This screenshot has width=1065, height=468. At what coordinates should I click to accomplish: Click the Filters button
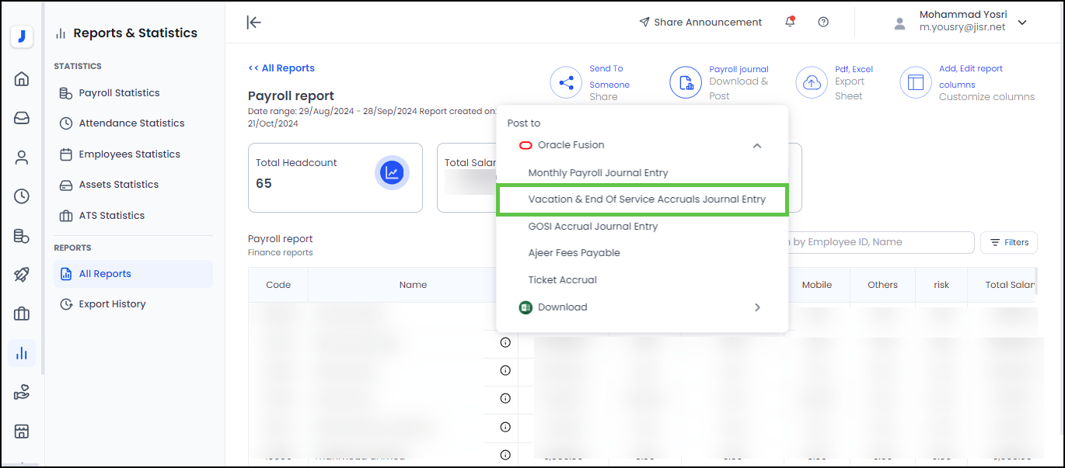point(1008,242)
